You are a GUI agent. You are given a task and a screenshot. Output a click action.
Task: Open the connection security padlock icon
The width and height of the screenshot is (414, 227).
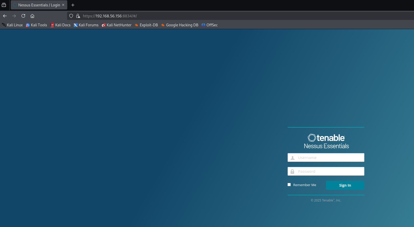pos(78,16)
